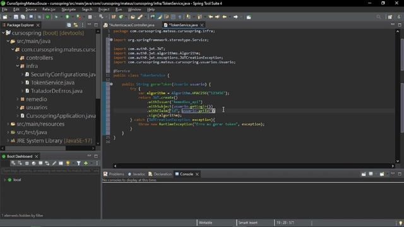Expand the controllers package
The height and width of the screenshot is (227, 404).
(x=18, y=57)
